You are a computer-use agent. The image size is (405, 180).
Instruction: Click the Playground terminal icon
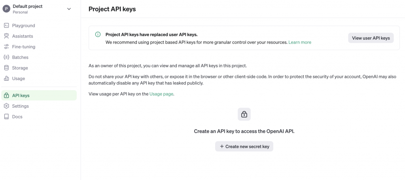6,26
